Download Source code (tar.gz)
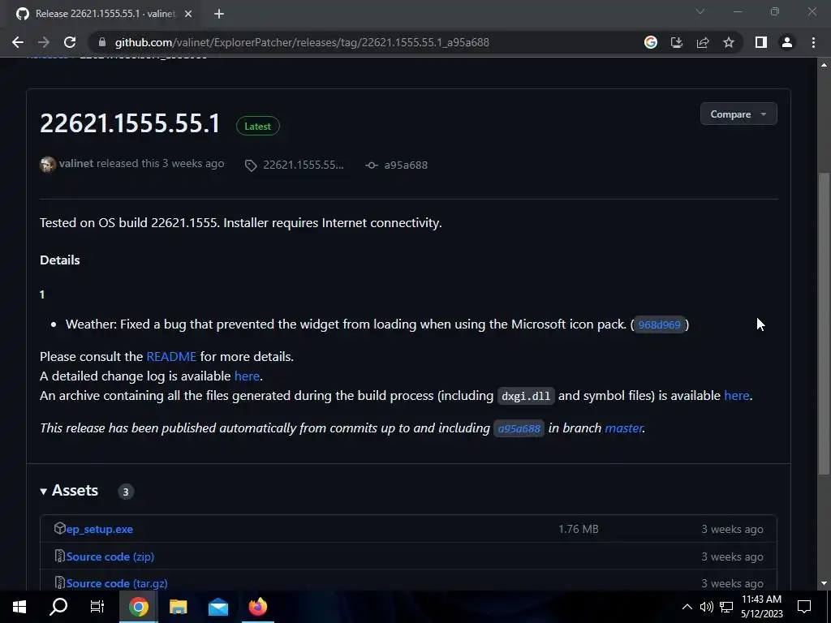The height and width of the screenshot is (623, 831). click(117, 583)
